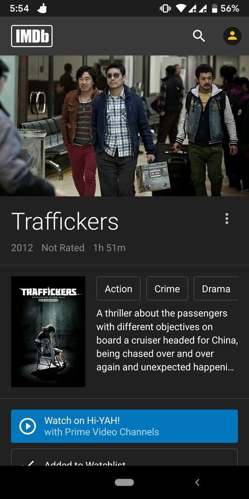Tap the Android home pill

click(x=124, y=482)
